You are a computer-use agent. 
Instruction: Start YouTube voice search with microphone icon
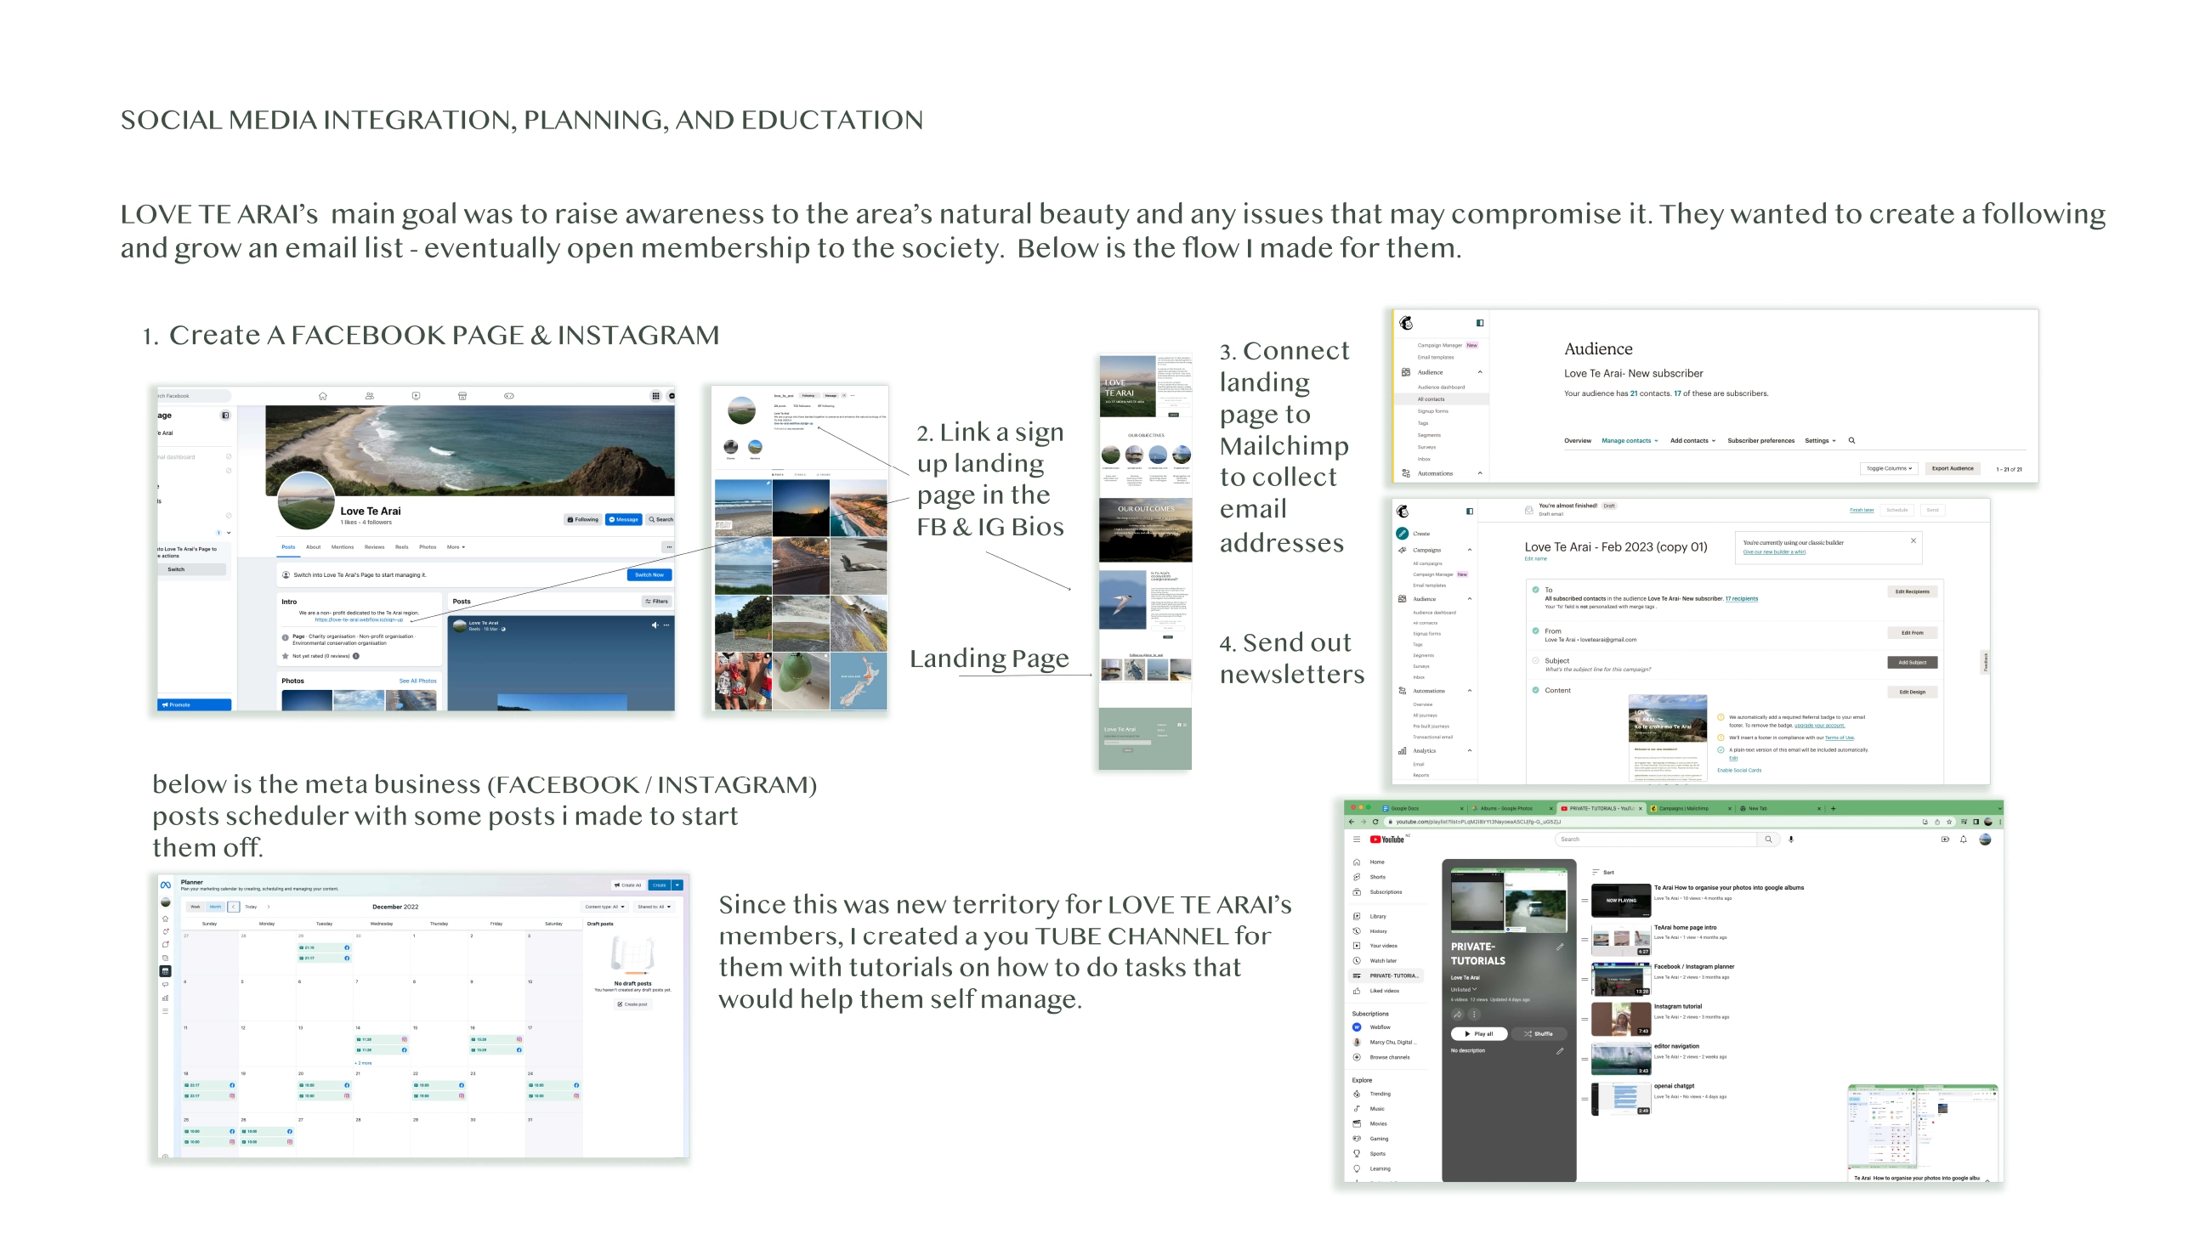click(1791, 839)
